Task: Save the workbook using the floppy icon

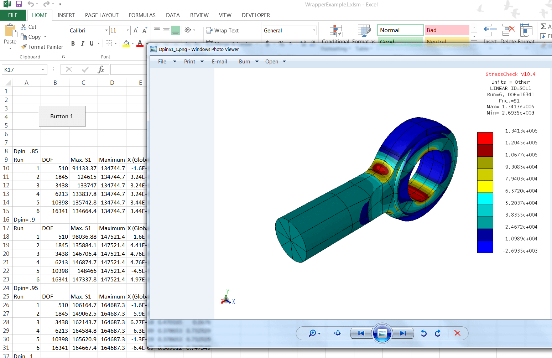Action: tap(19, 4)
